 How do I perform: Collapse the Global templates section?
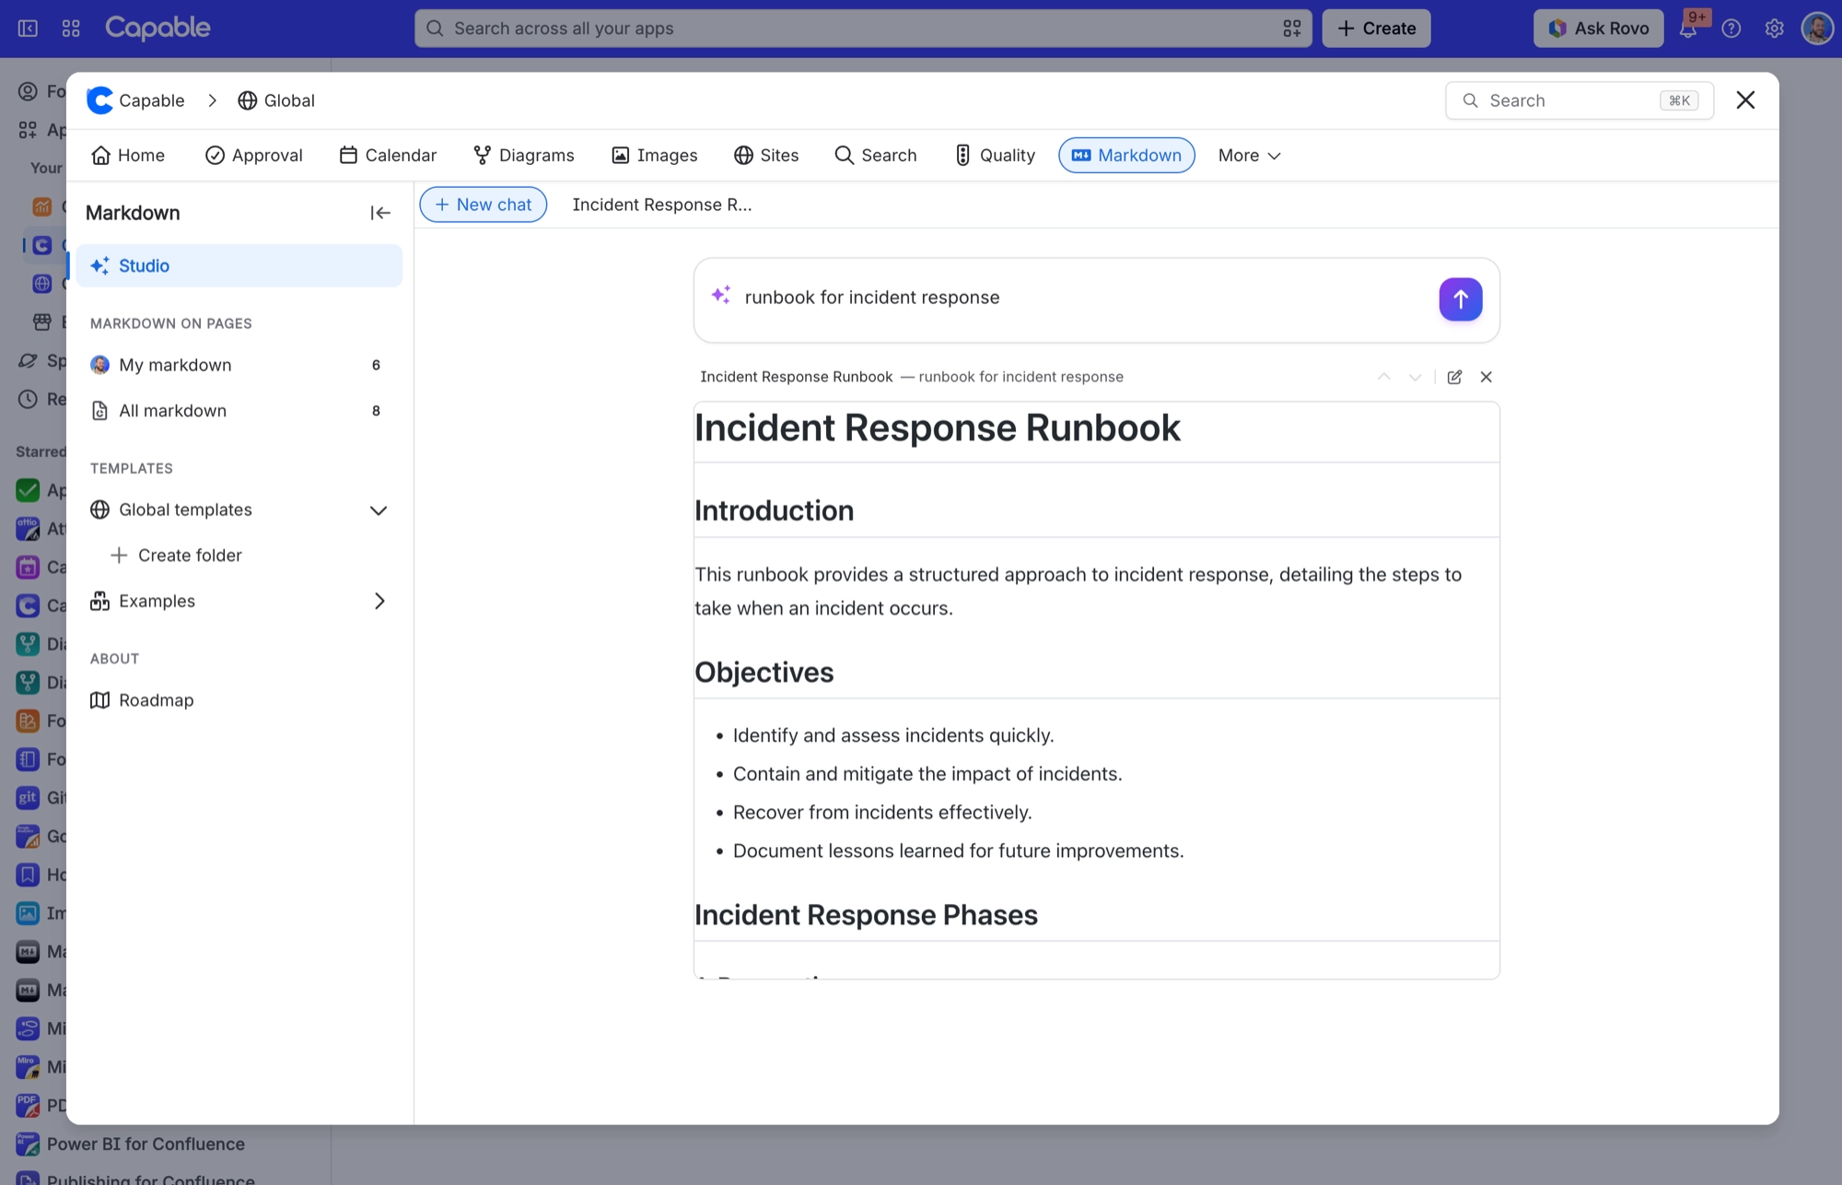tap(378, 510)
